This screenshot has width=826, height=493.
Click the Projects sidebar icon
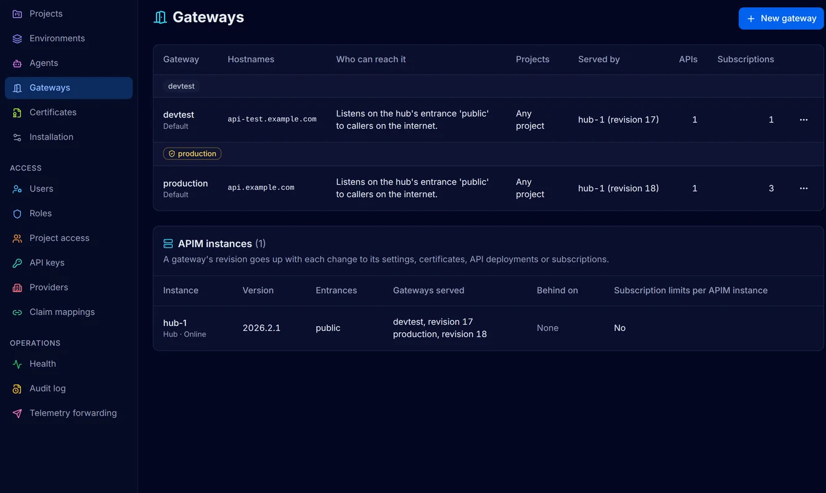(17, 14)
